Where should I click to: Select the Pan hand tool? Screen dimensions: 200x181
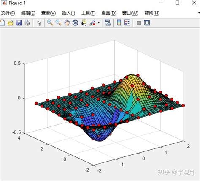(67, 23)
